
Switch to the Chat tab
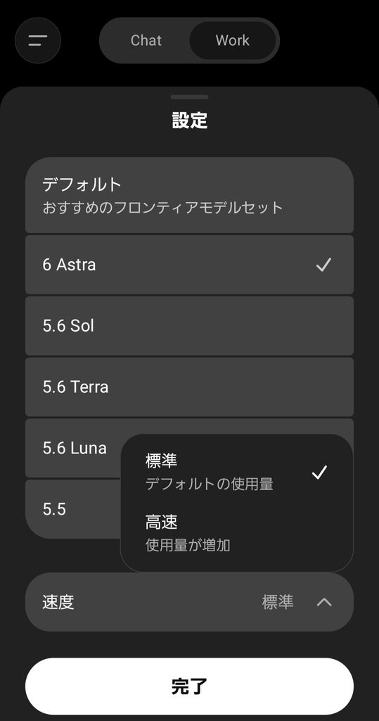point(146,40)
